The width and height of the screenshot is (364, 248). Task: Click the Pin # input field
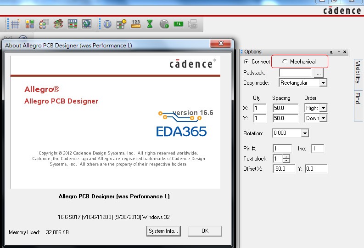[282, 149]
